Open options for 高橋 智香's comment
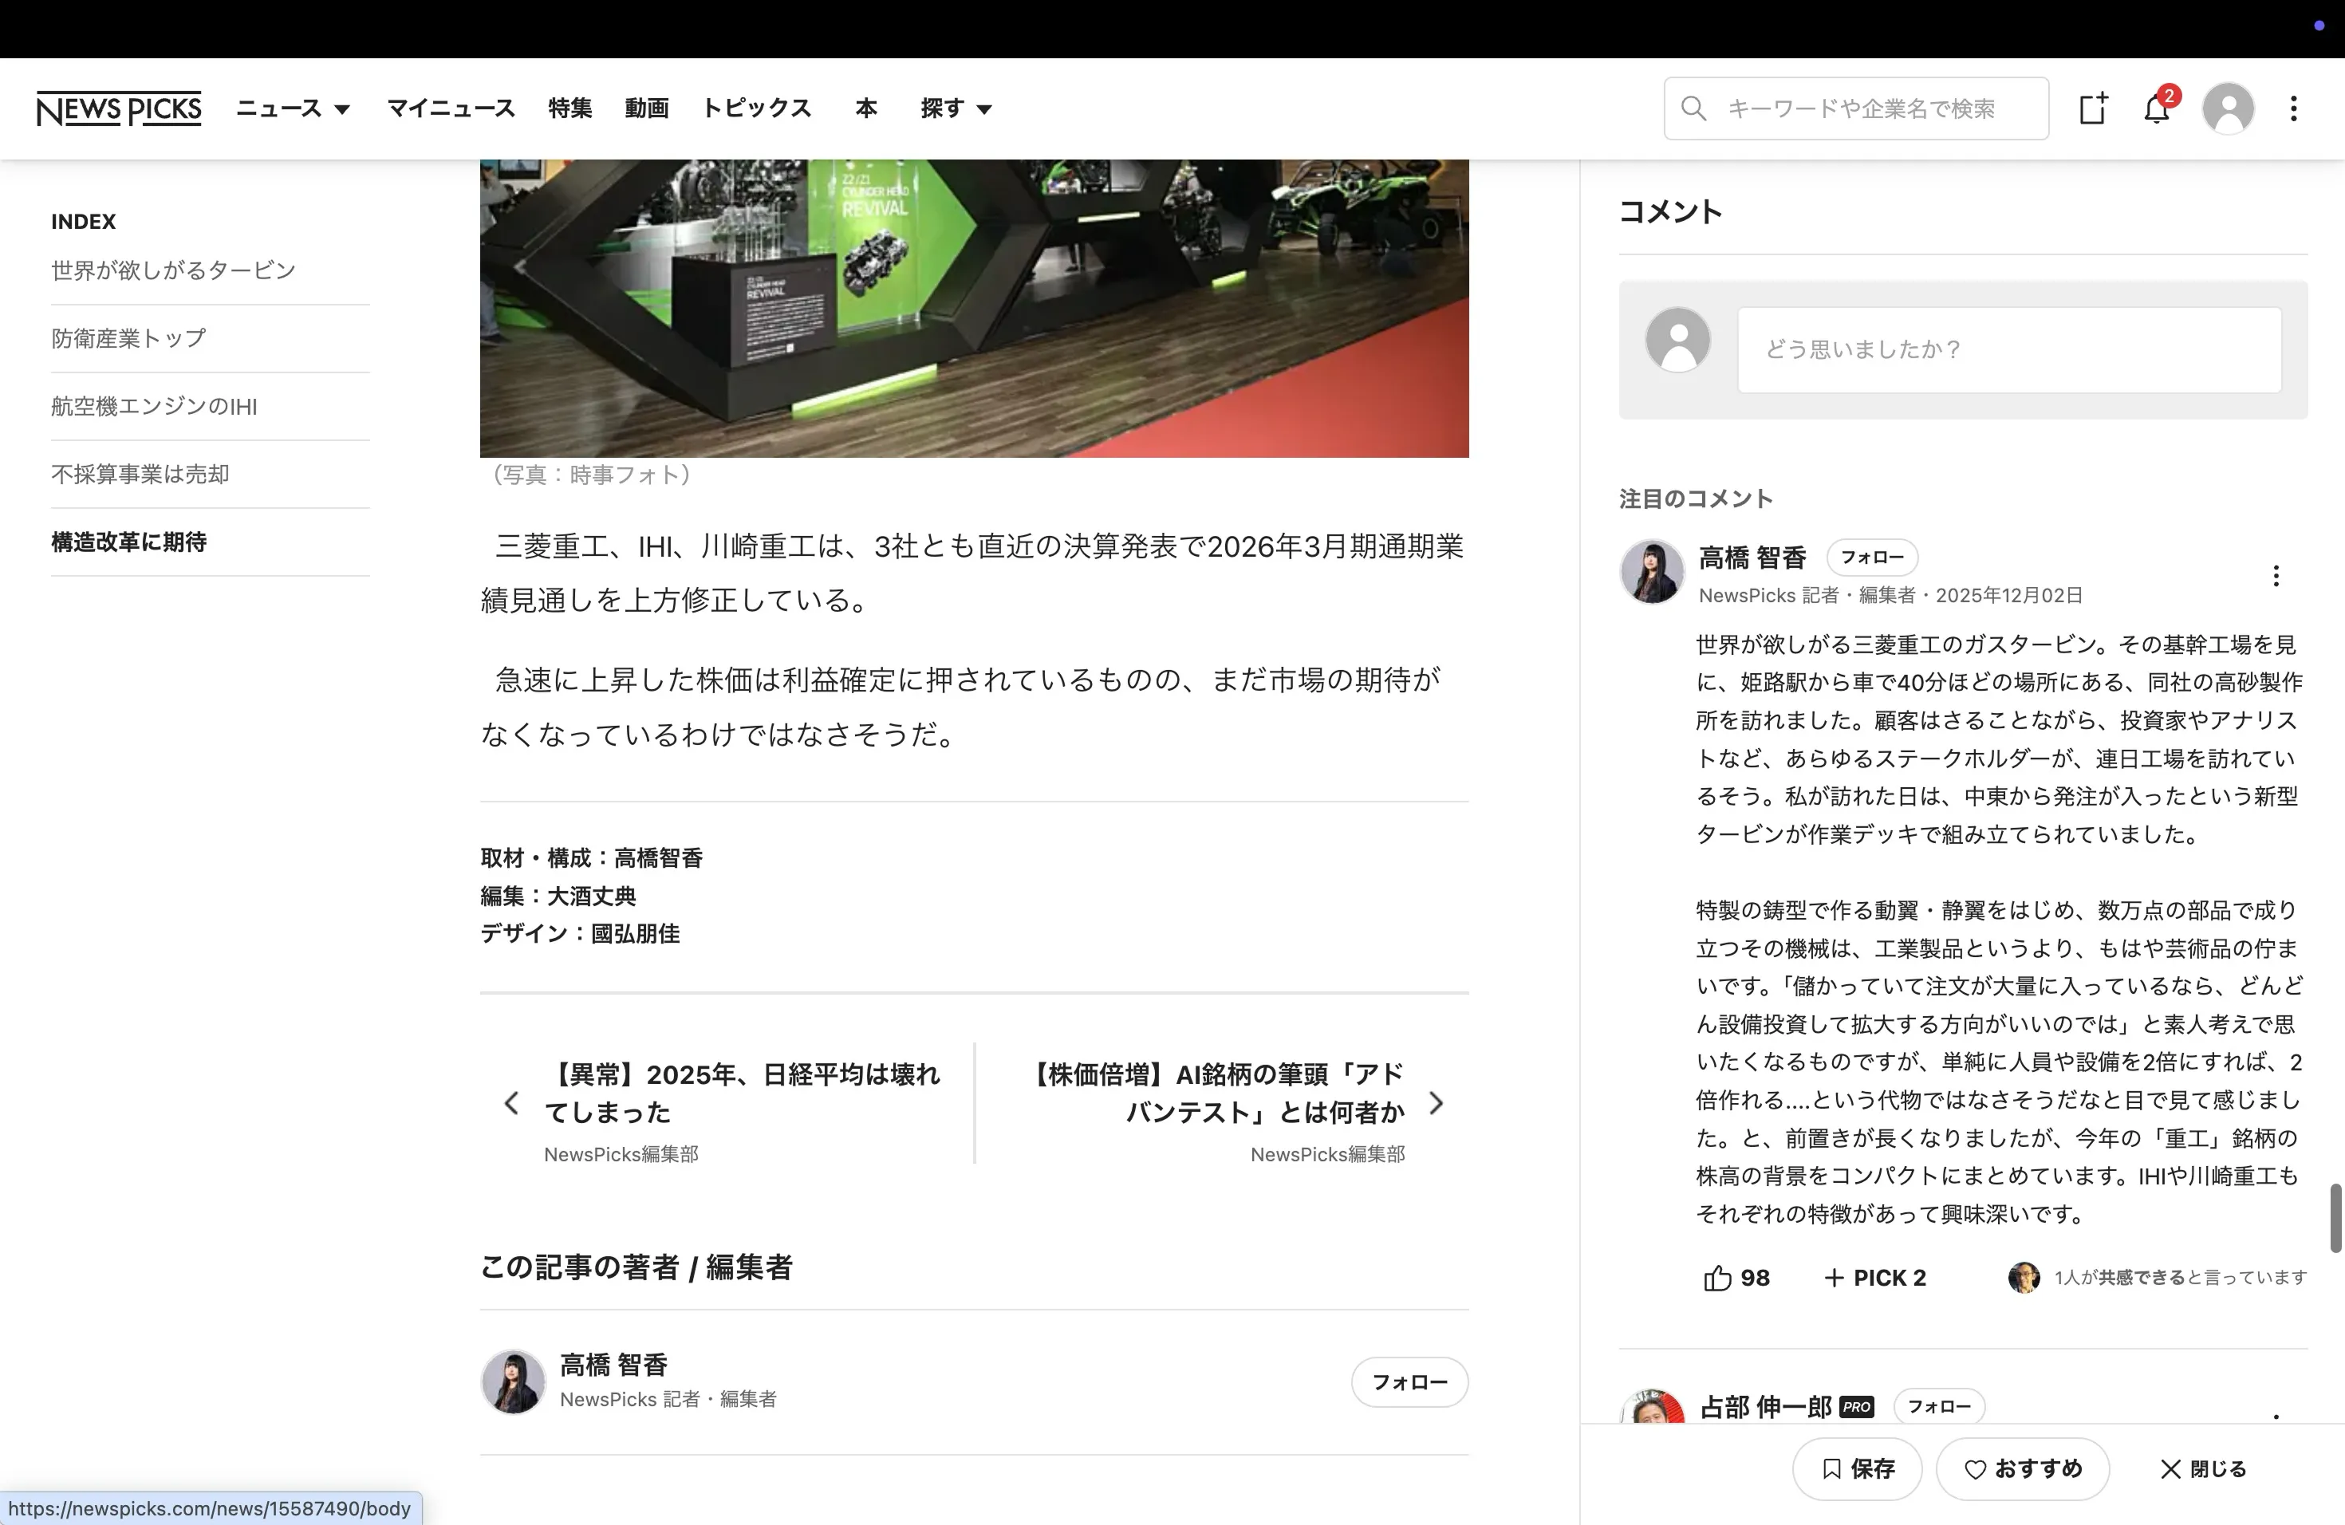2345x1525 pixels. (2276, 577)
